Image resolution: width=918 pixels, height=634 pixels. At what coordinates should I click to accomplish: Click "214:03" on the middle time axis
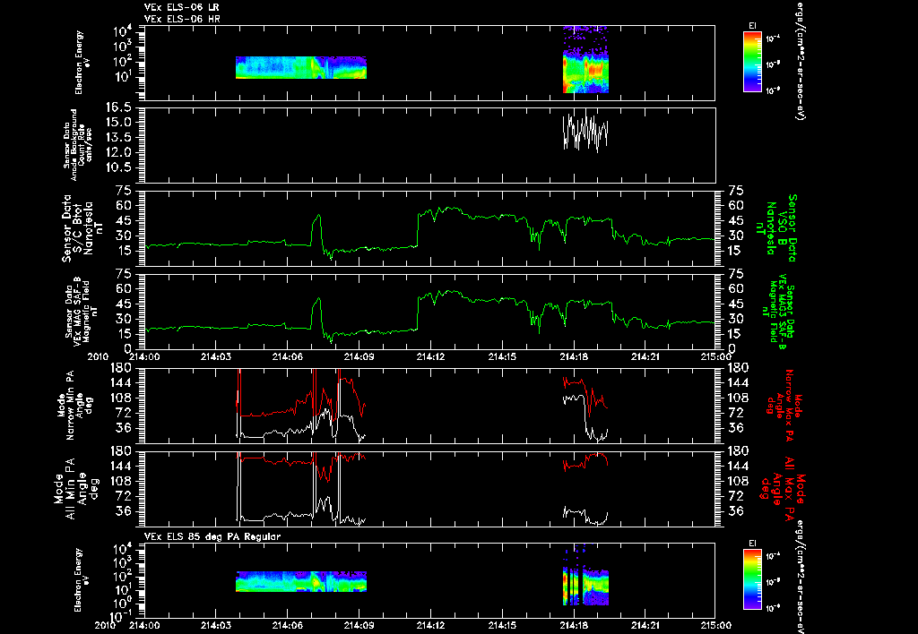tap(216, 356)
